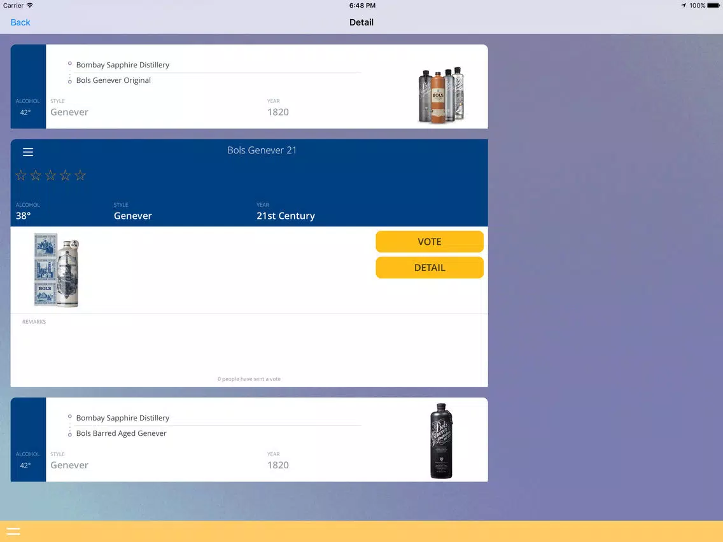Select the Bols Barred Aged Genever name
723x542 pixels.
tap(122, 433)
